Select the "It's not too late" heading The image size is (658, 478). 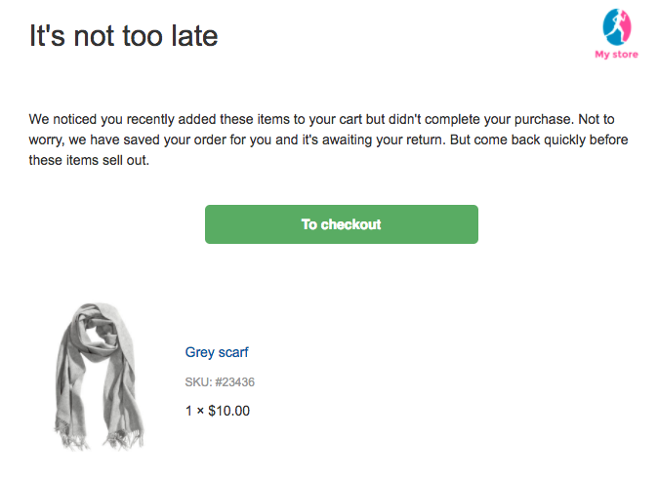(123, 36)
